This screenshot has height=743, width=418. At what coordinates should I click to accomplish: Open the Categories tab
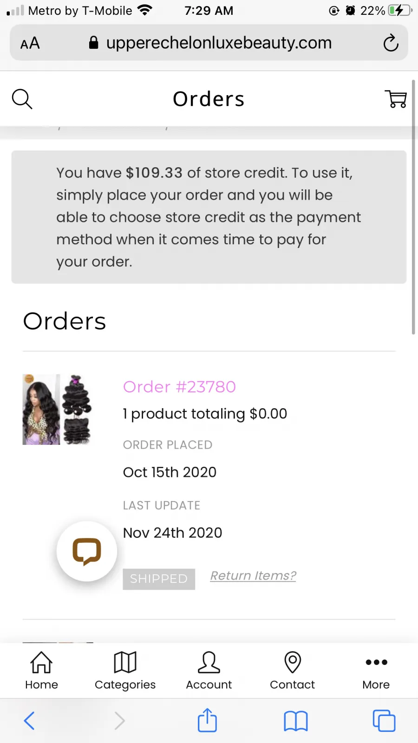point(125,671)
